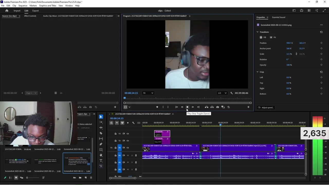Open the 1/2 playback resolution dropdown
Viewport: 329px width, 185px height.
(x=222, y=93)
